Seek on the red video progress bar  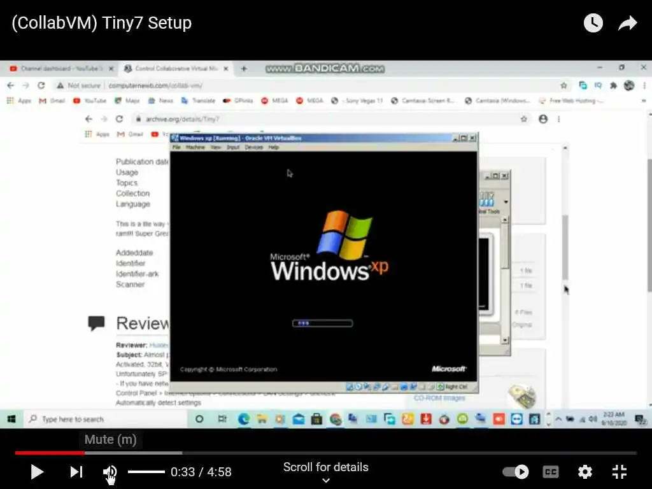point(50,453)
